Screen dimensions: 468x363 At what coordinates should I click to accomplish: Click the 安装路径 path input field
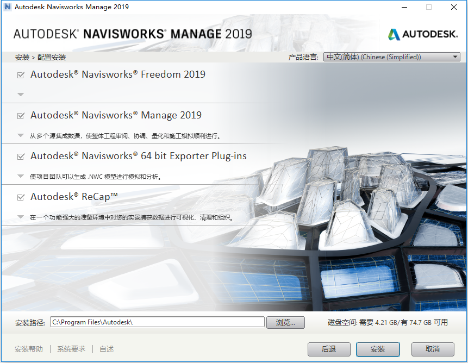click(x=157, y=322)
